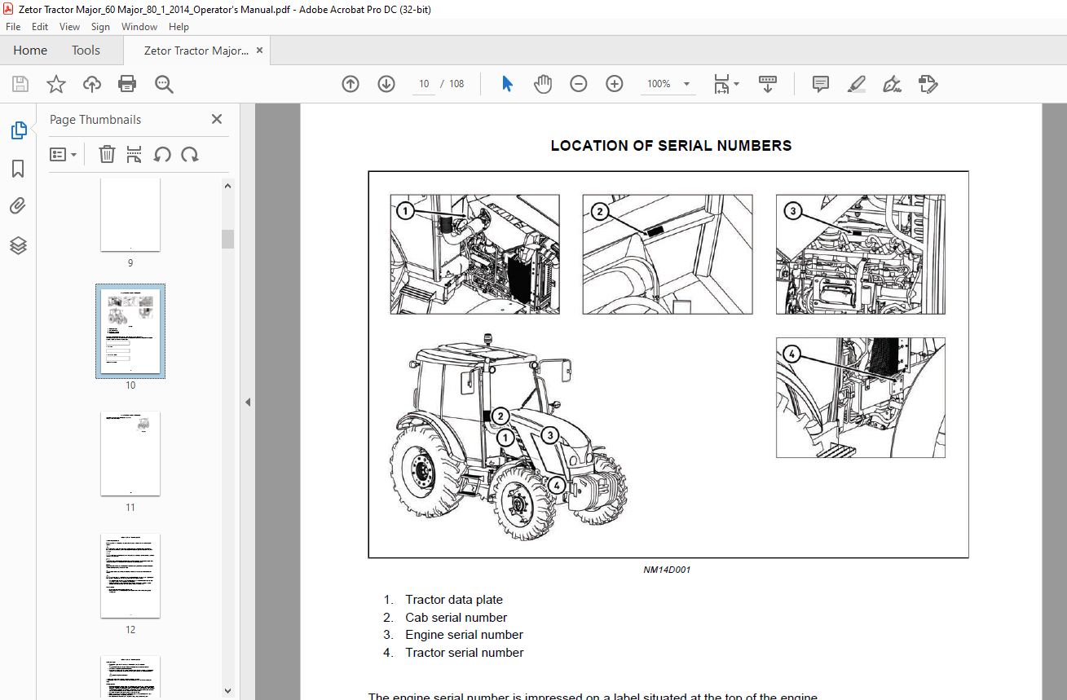Click the stamp/more tools icon
This screenshot has height=700, width=1067.
(928, 84)
